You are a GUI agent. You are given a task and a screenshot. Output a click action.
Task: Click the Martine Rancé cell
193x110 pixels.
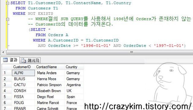[50, 103]
